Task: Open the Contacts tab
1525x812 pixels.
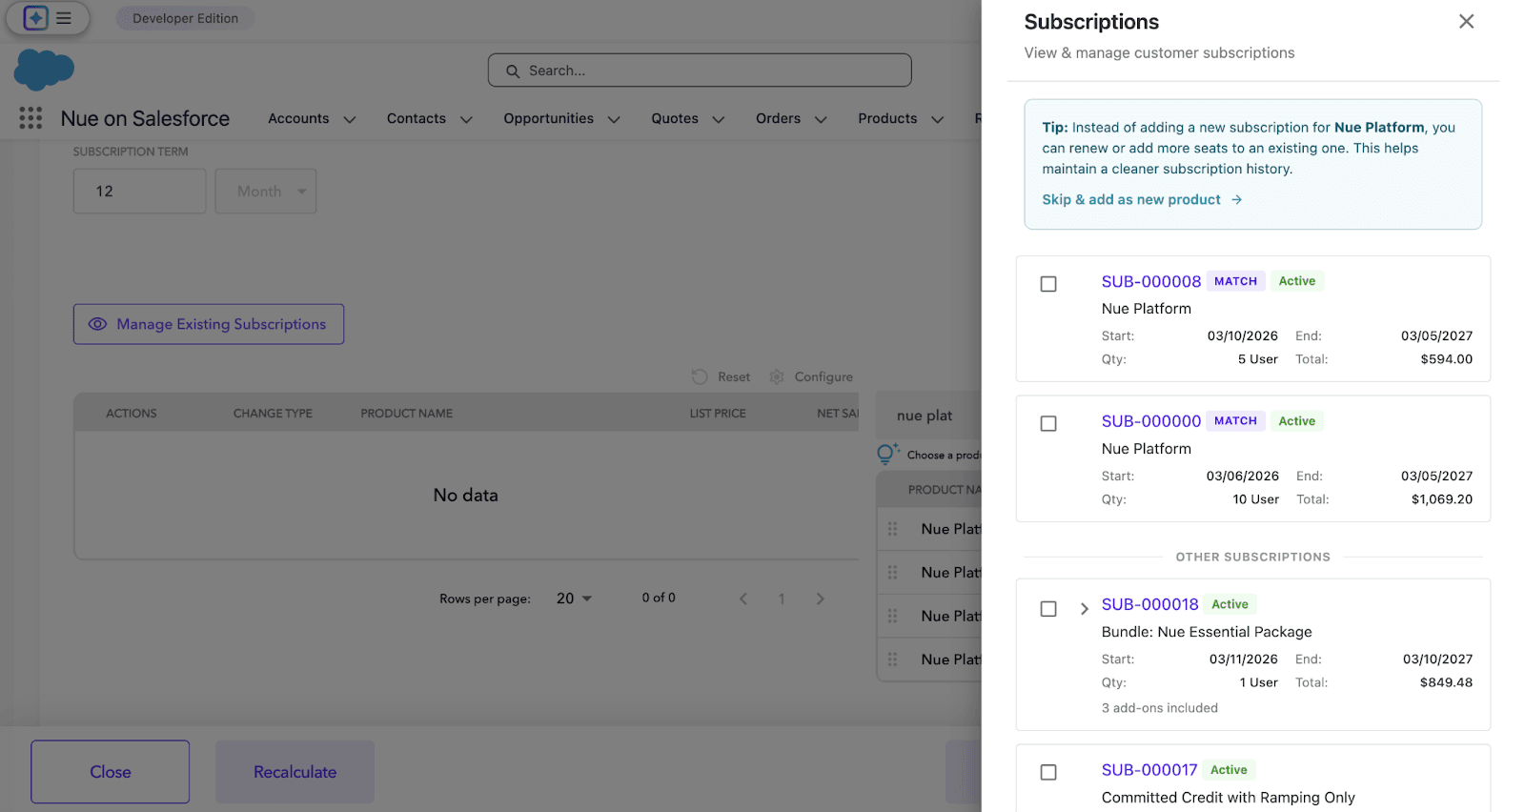Action: (x=416, y=118)
